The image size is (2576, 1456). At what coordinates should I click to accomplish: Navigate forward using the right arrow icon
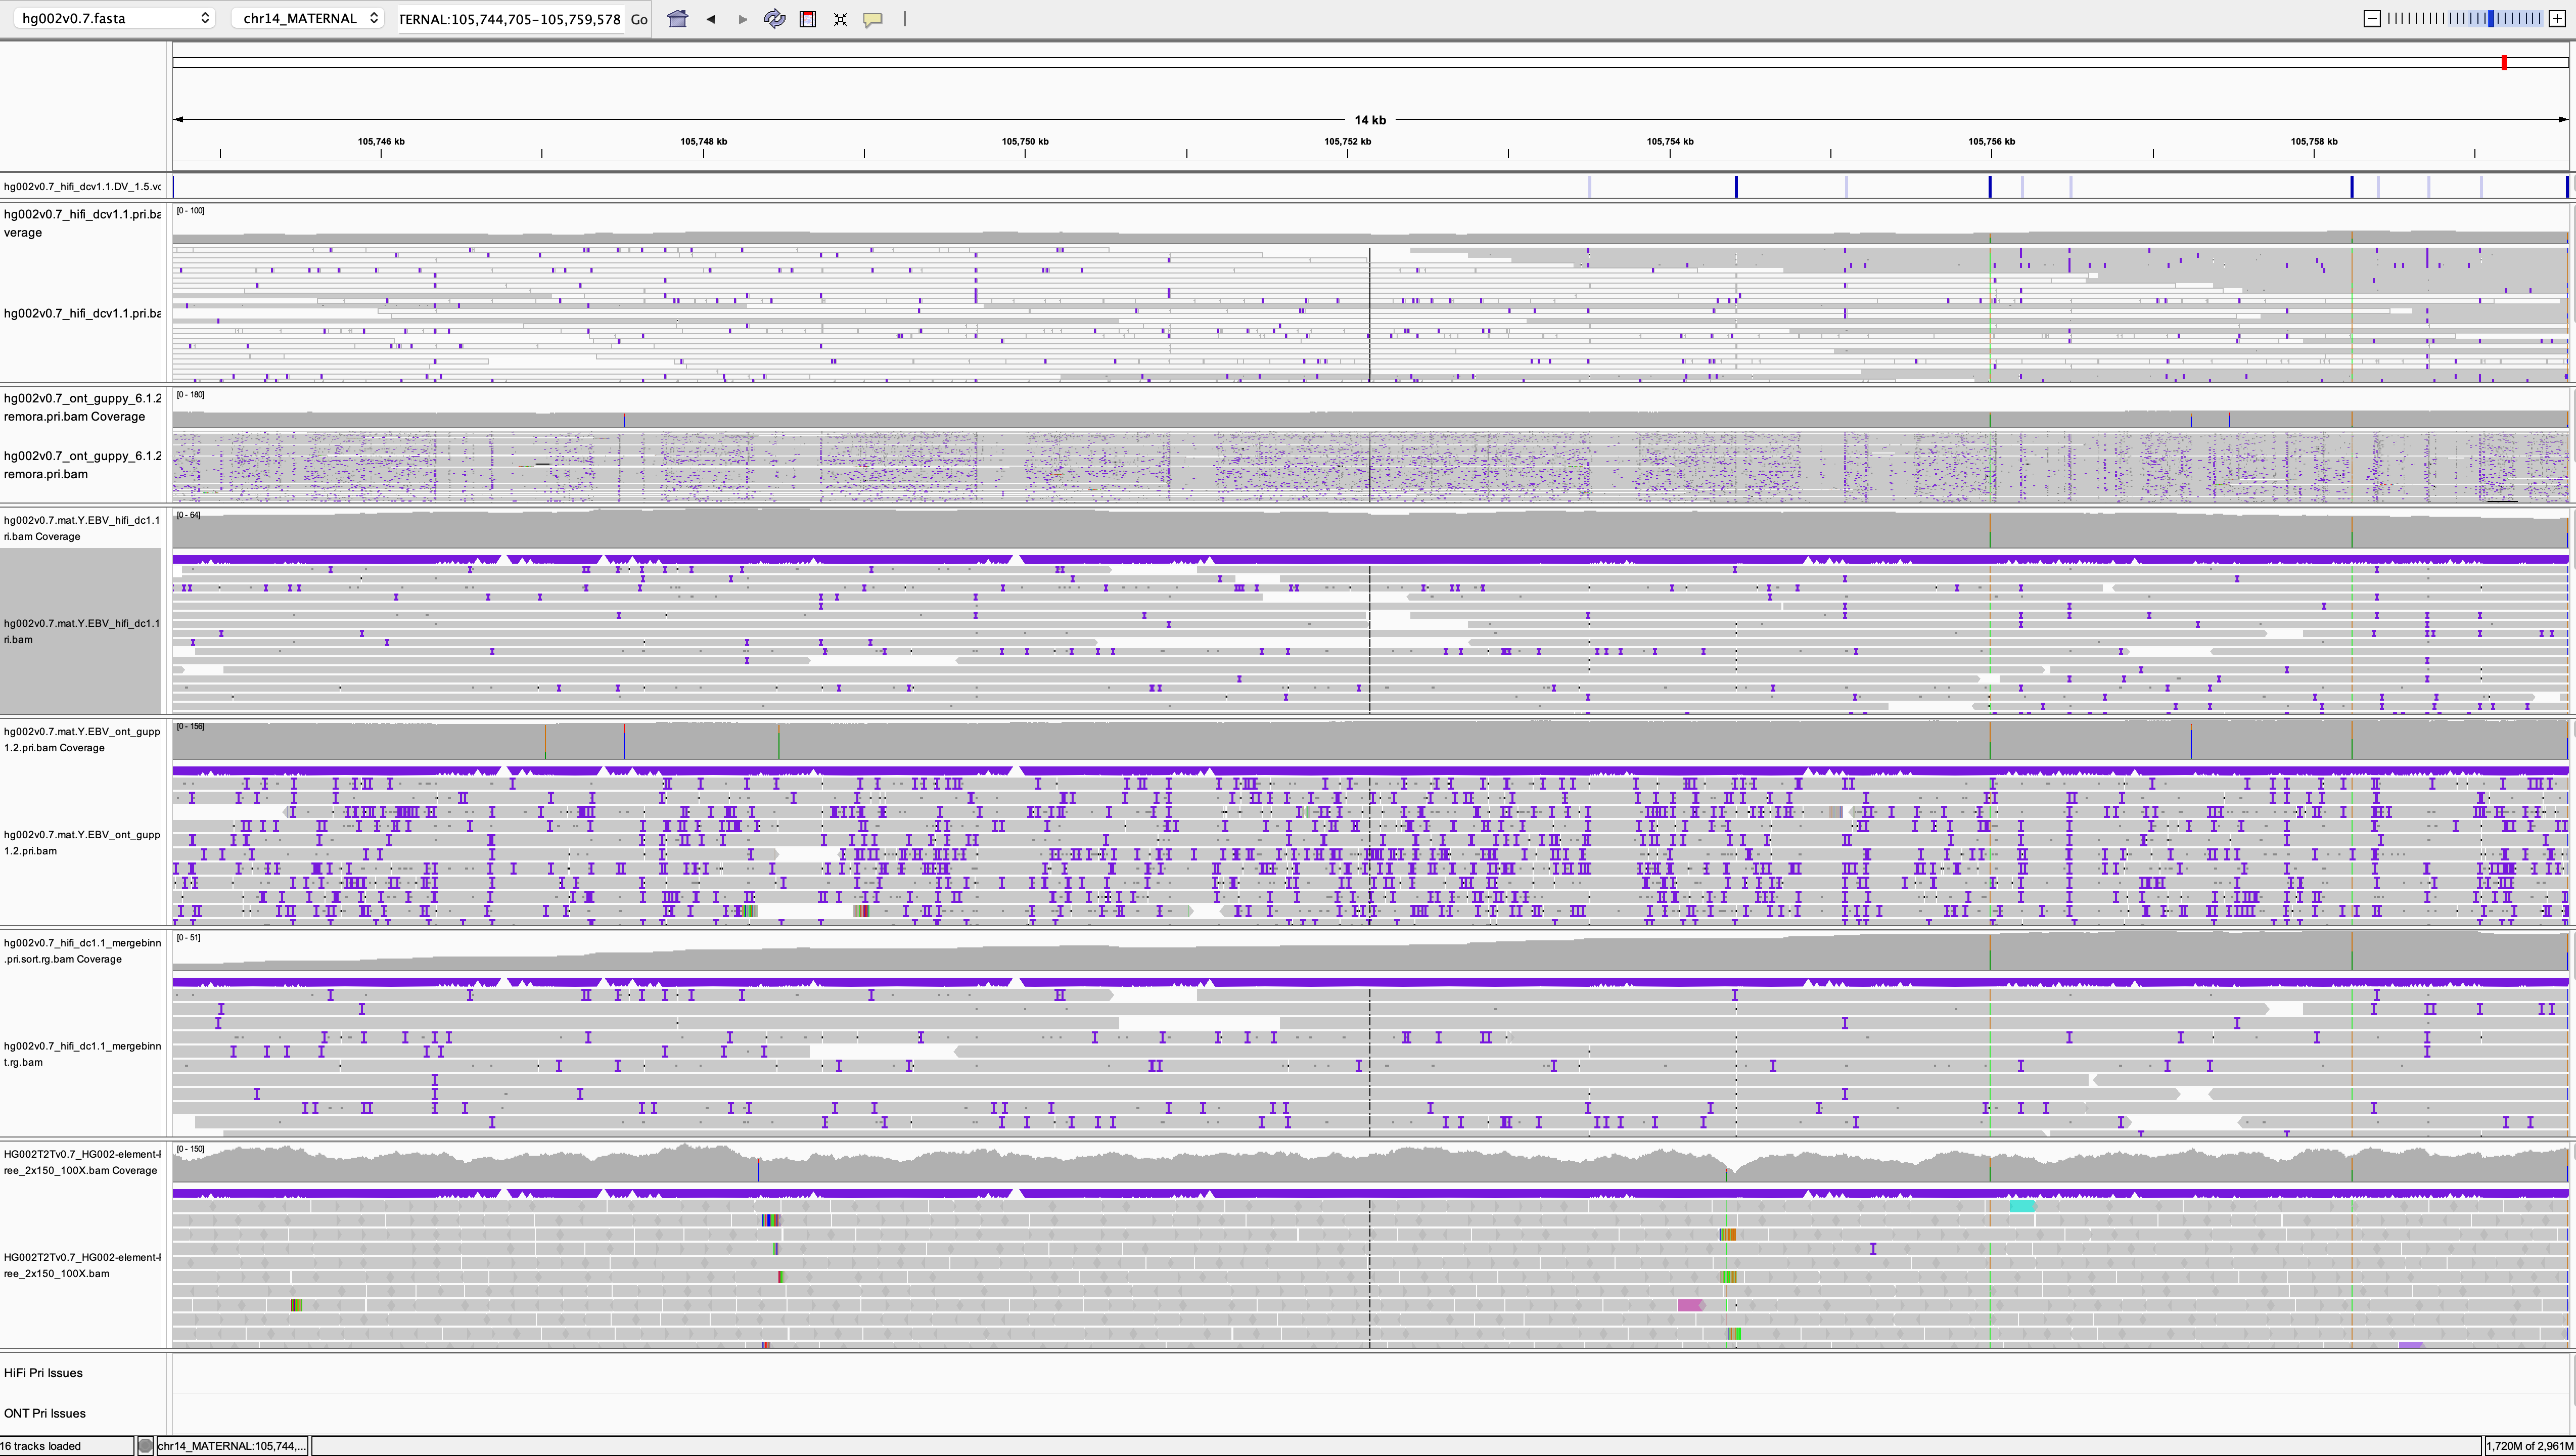742,19
